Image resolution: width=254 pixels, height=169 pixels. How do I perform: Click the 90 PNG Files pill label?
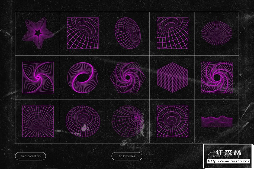127,156
